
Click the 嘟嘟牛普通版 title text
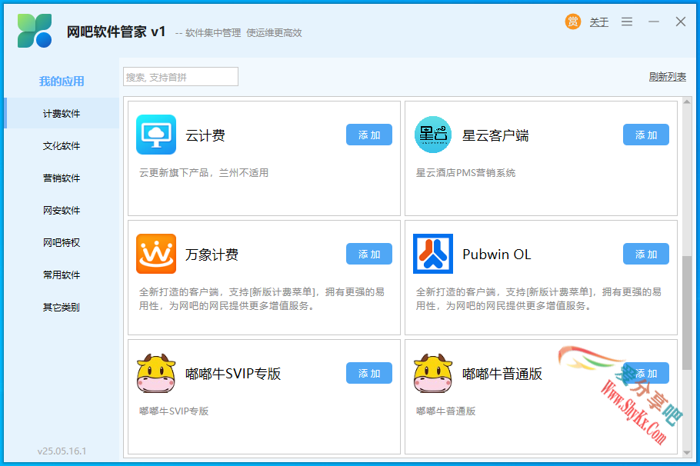[502, 374]
